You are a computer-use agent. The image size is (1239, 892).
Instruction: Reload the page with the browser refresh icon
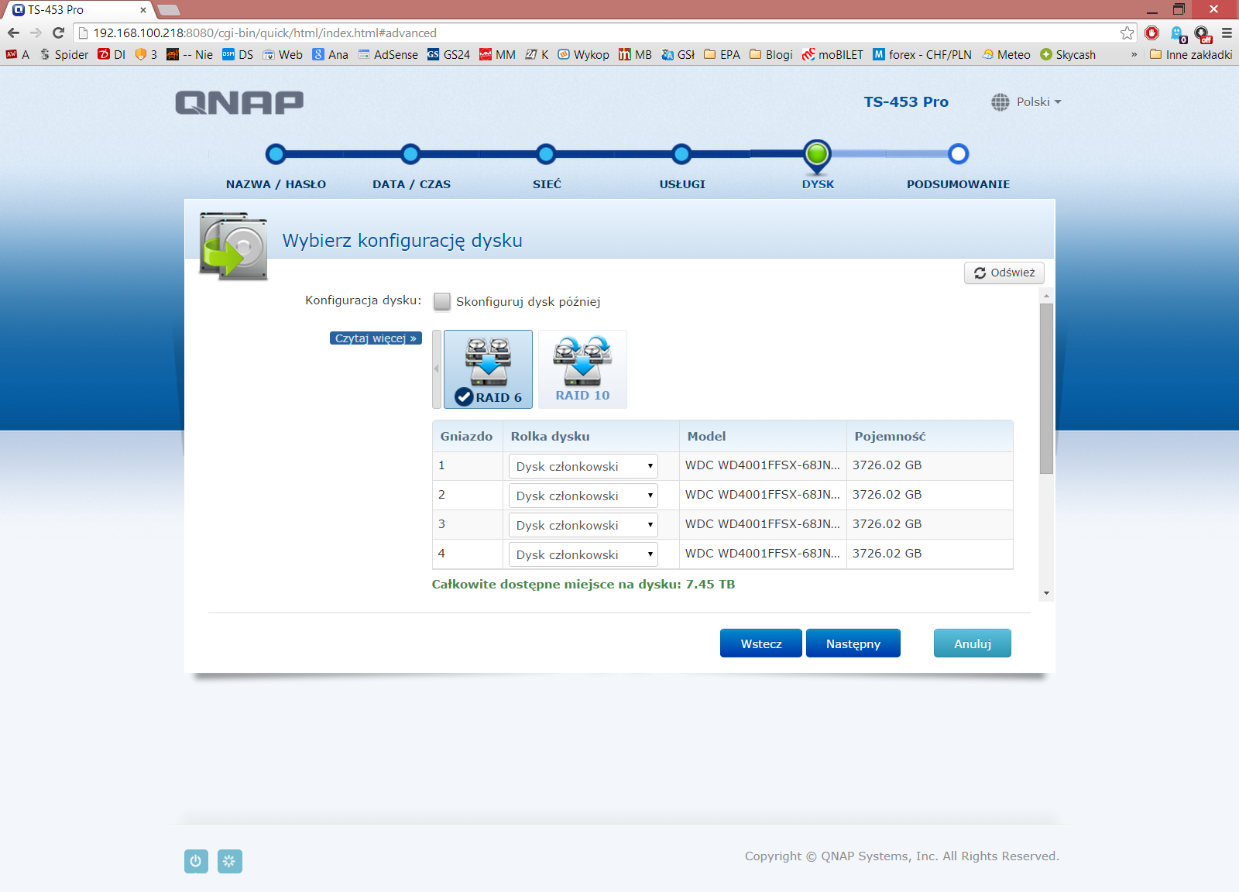click(x=58, y=33)
